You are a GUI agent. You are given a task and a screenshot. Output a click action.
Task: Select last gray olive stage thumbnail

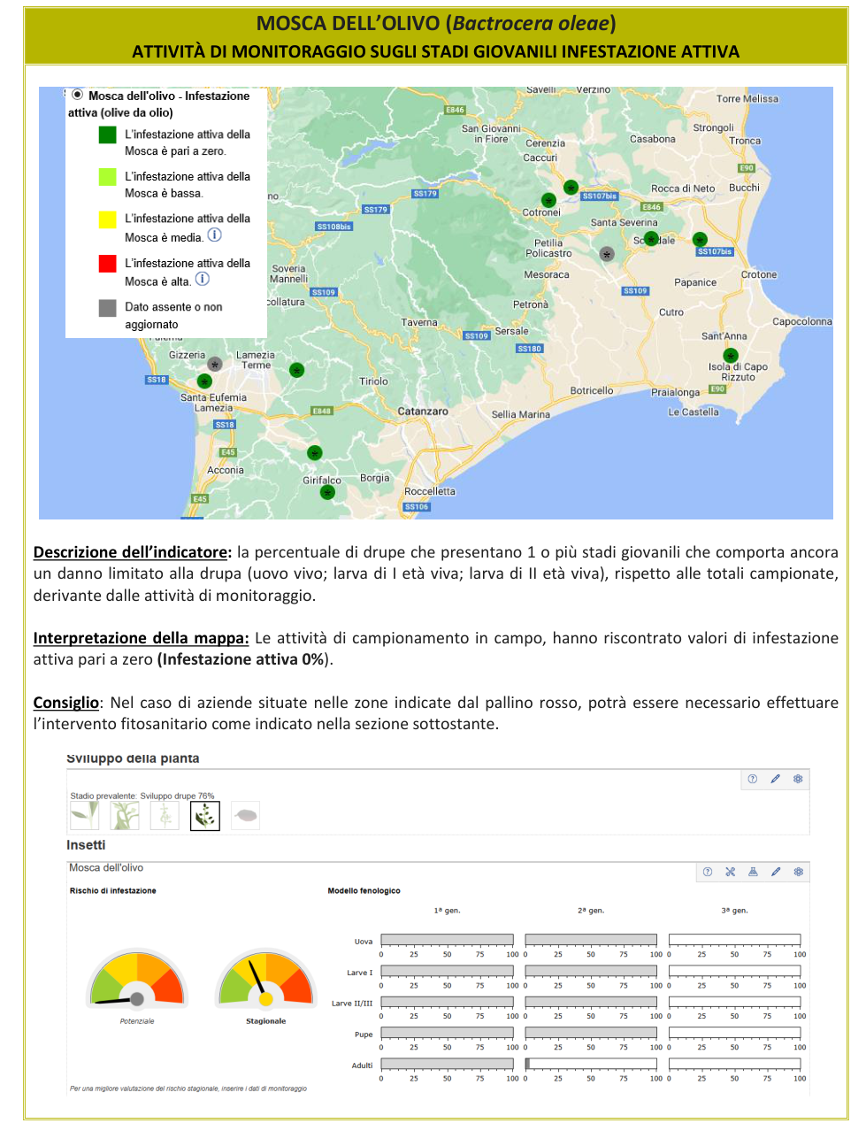point(245,815)
